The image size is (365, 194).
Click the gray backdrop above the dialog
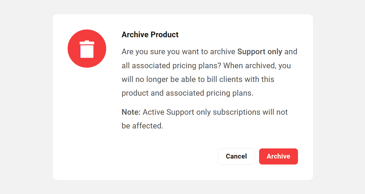tap(182, 7)
